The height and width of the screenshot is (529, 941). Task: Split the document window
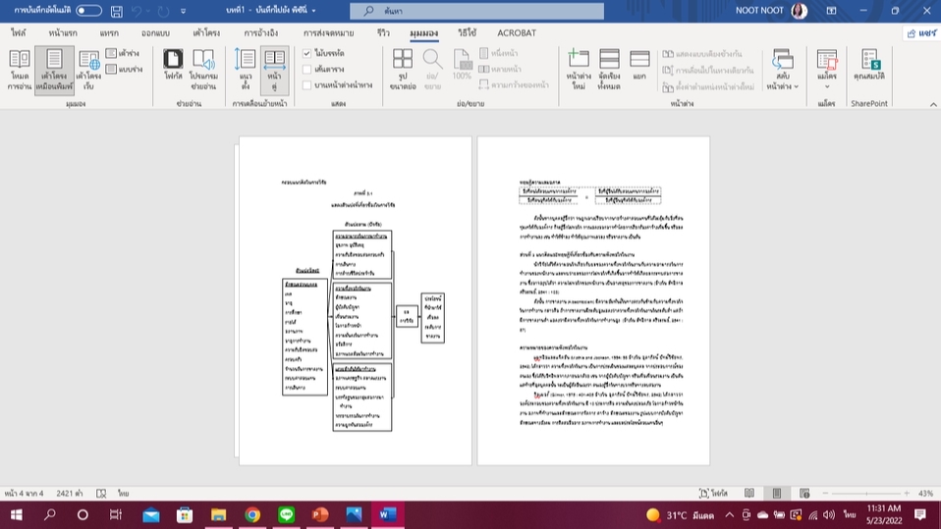639,64
